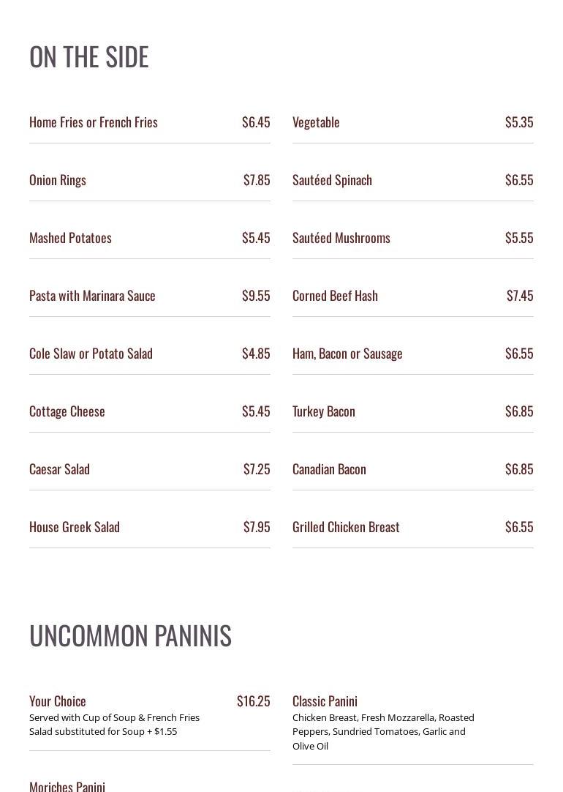Click the On The Side heading
Screen dimensions: 563x792
tap(89, 57)
